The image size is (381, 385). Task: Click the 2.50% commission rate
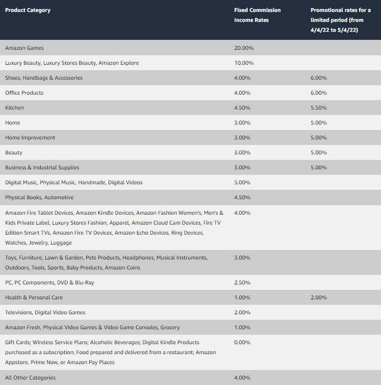tap(242, 282)
